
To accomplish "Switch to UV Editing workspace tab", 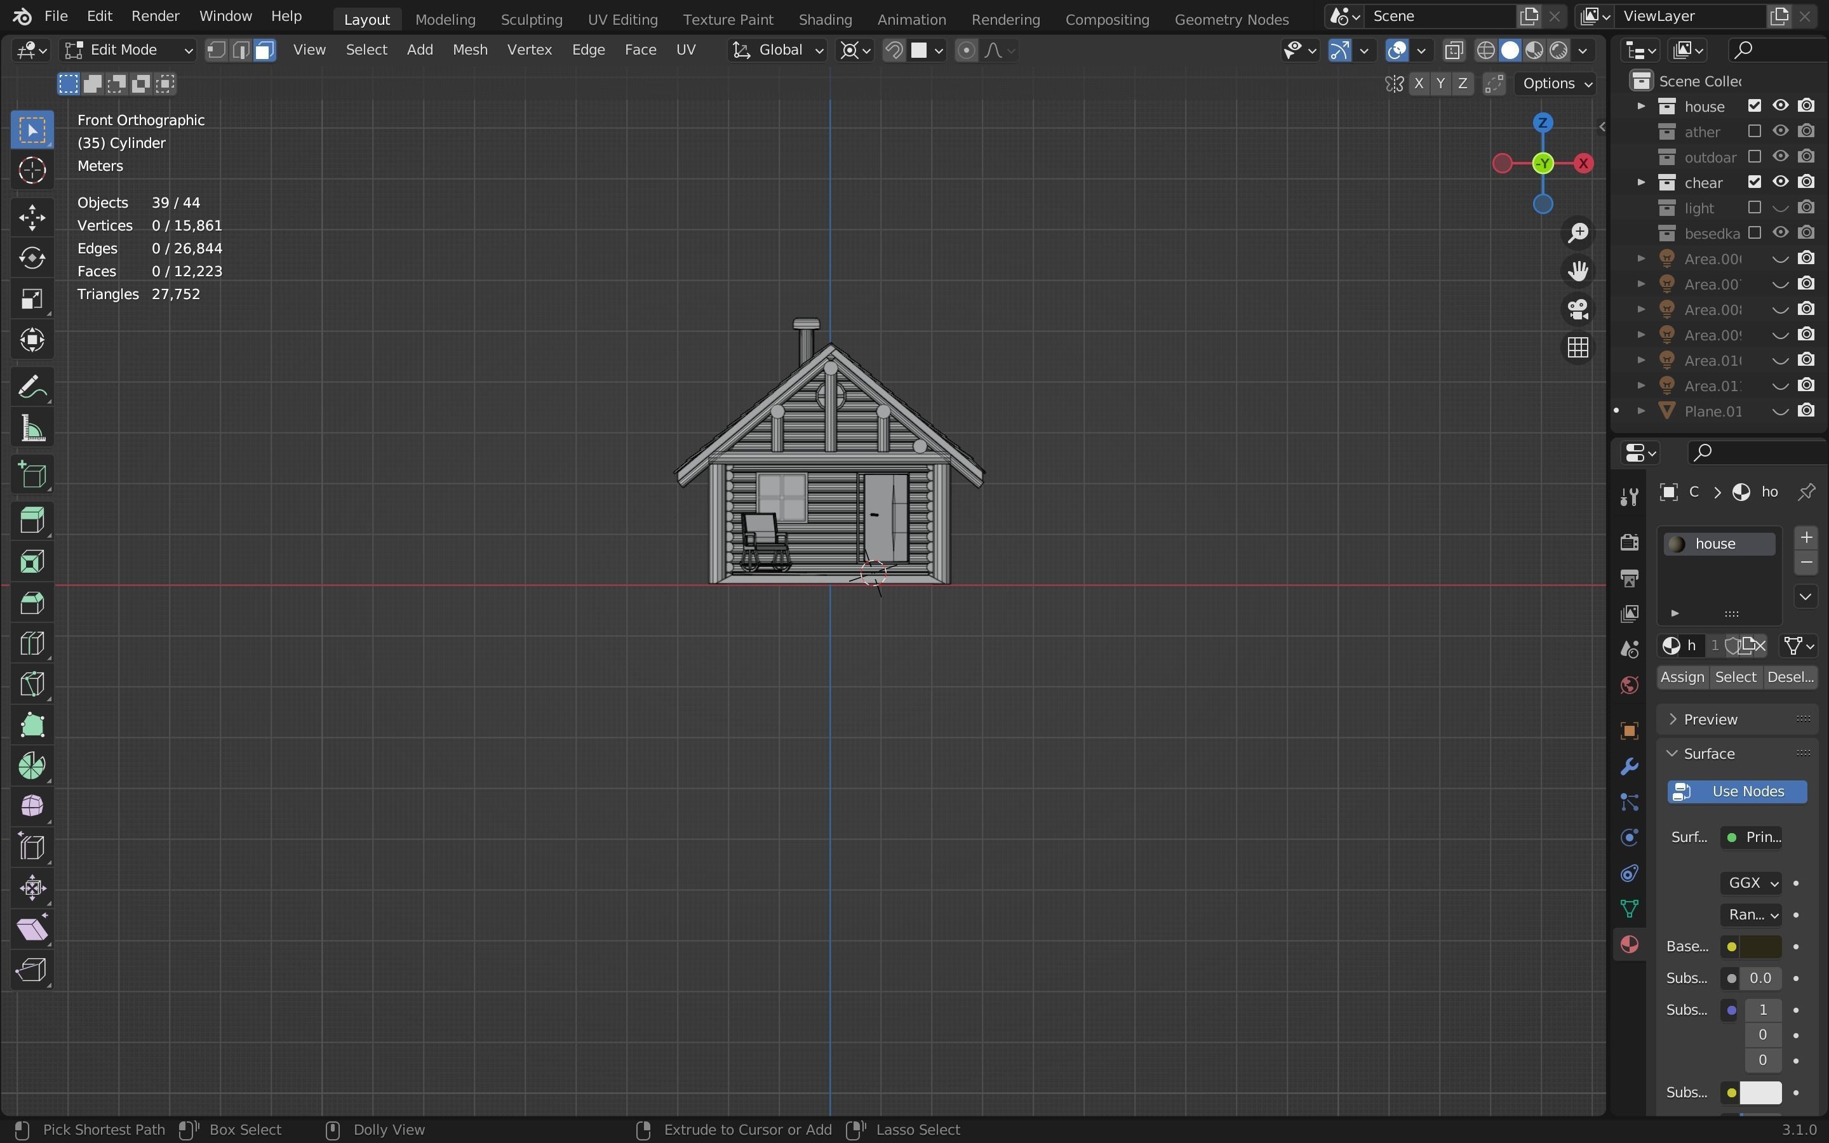I will pos(623,19).
